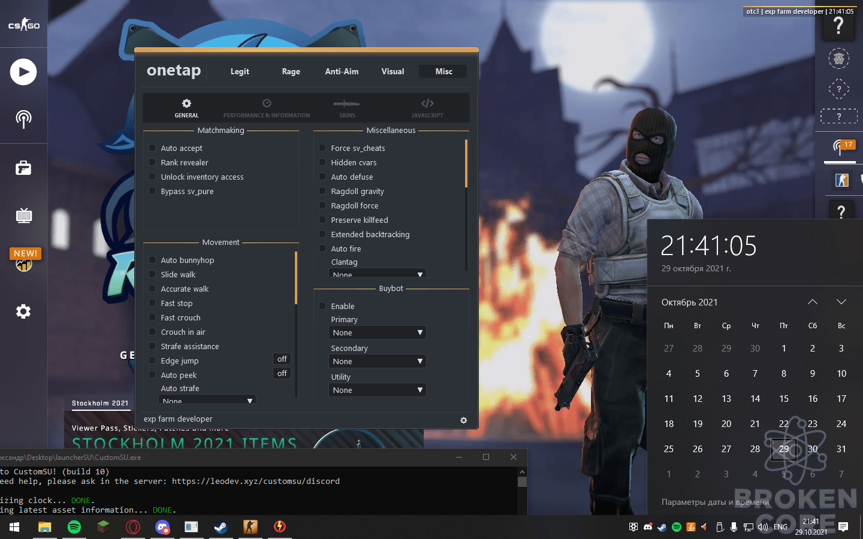Viewport: 863px width, 539px height.
Task: Open the Watch TV icon in CS:GO sidebar
Action: (x=23, y=215)
